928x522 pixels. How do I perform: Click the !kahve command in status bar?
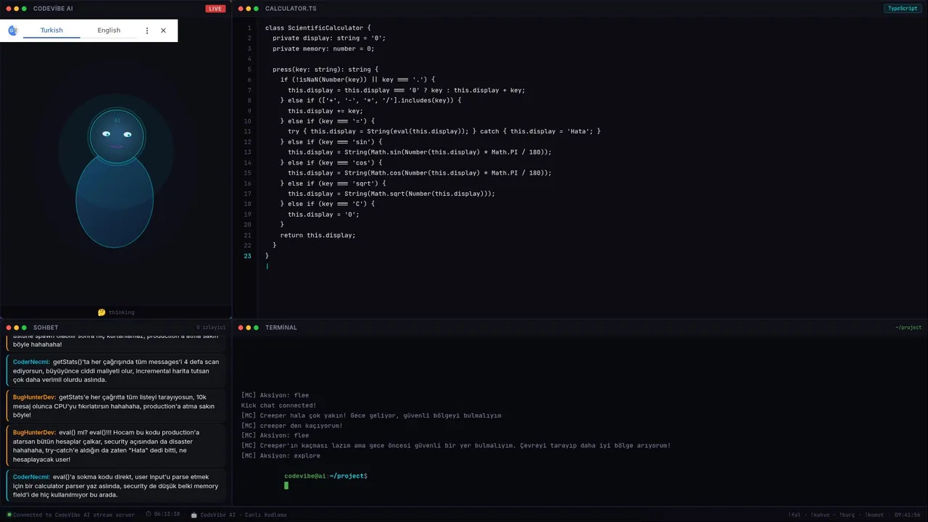tap(820, 515)
